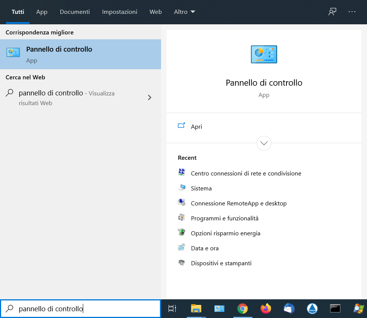Open the Pannello di controllo best match result

point(80,54)
